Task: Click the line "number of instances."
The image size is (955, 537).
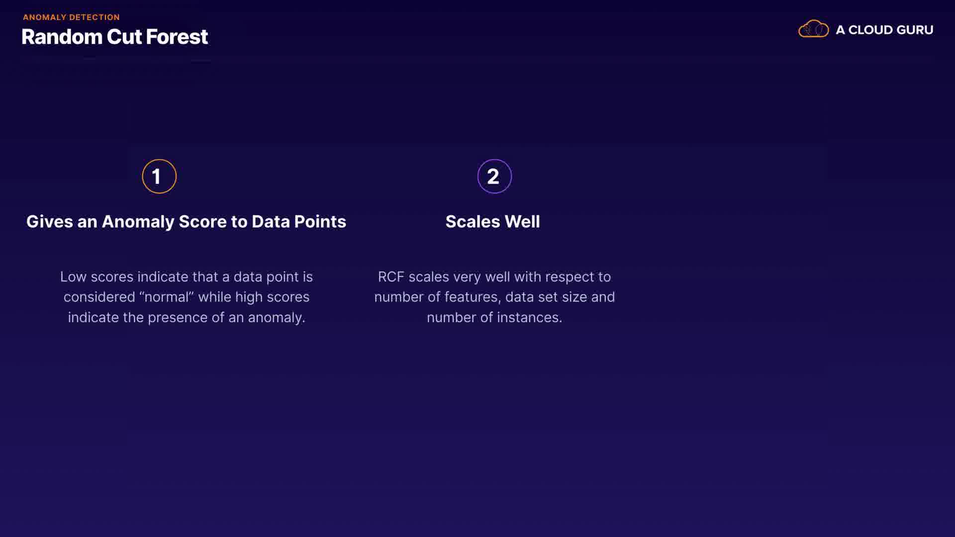Action: click(494, 318)
